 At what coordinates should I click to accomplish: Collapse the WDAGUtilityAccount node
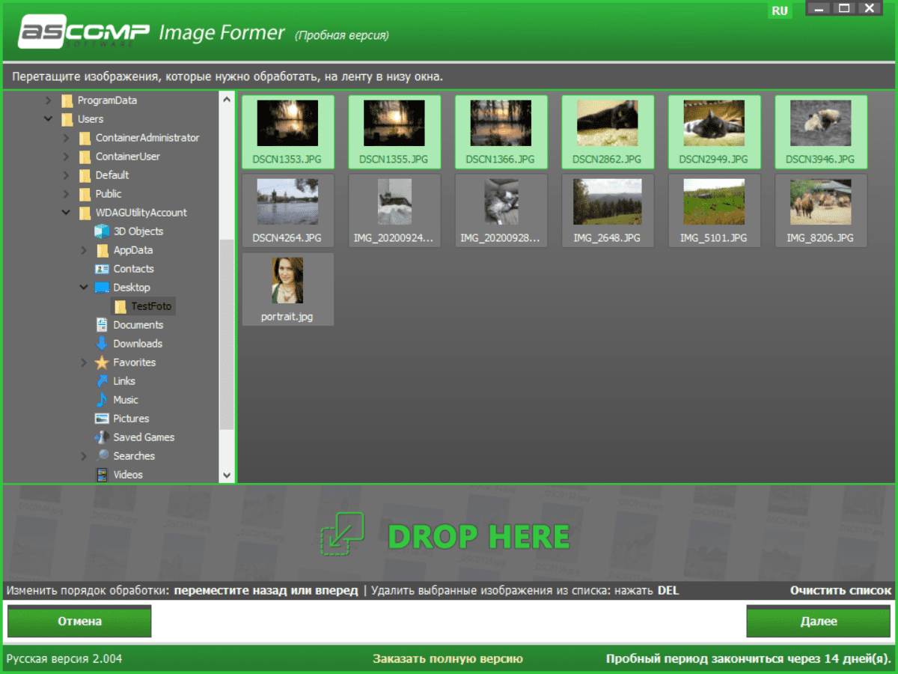pyautogui.click(x=67, y=213)
